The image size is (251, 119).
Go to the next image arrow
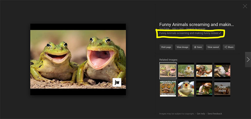click(x=248, y=59)
